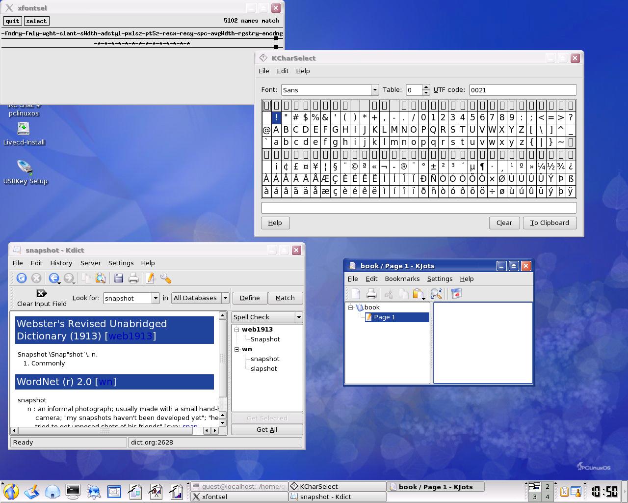Click Get All button in Kdict
This screenshot has width=628, height=503.
[x=267, y=430]
